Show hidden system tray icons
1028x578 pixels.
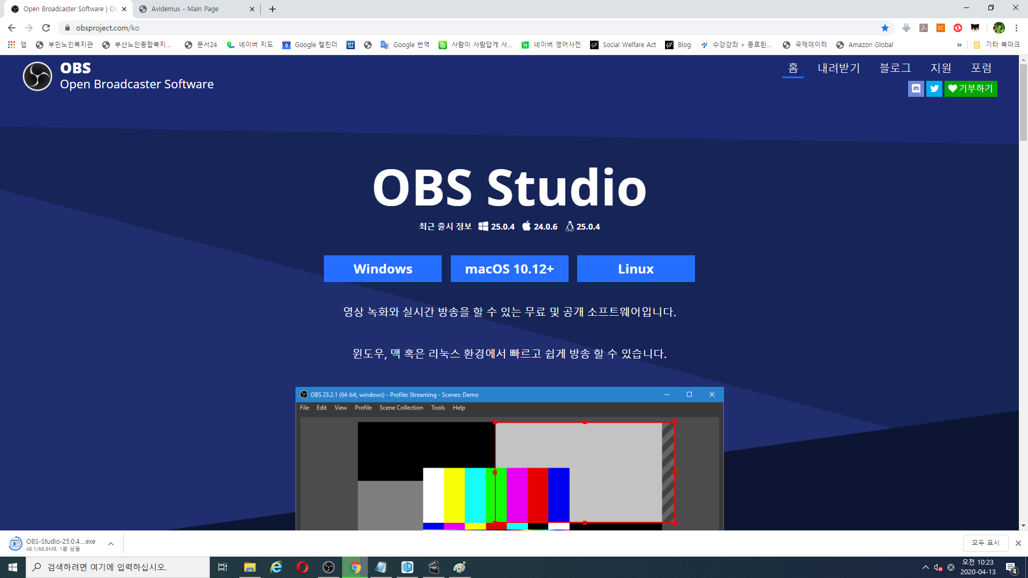[925, 567]
